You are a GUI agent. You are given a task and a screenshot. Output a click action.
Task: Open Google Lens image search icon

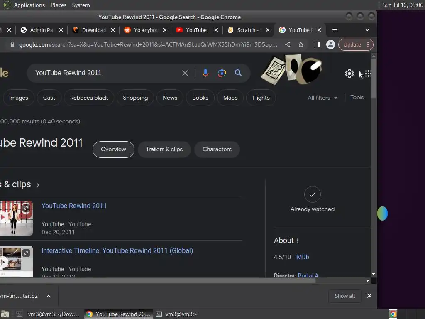pyautogui.click(x=222, y=73)
